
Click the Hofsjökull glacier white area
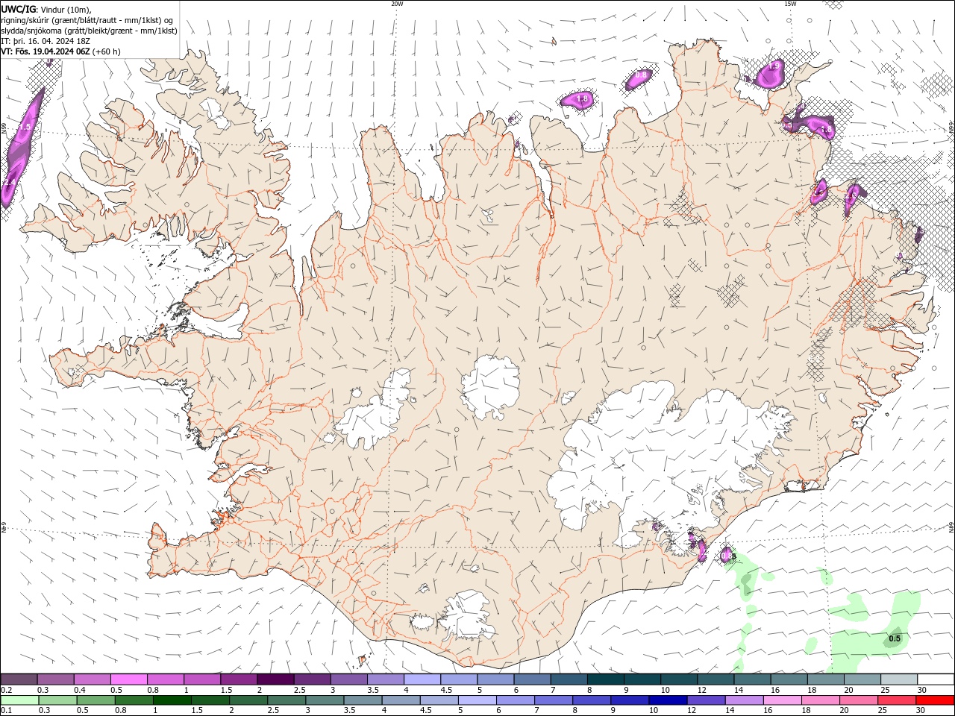point(490,386)
